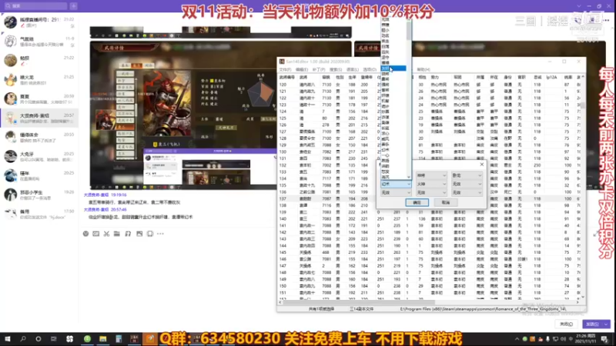Open the 选项(O) menu in San14Editor
The image size is (616, 346).
pyautogui.click(x=370, y=69)
